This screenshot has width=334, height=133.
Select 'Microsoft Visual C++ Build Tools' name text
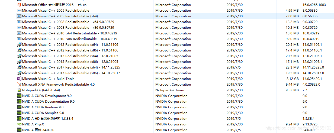click(x=48, y=79)
